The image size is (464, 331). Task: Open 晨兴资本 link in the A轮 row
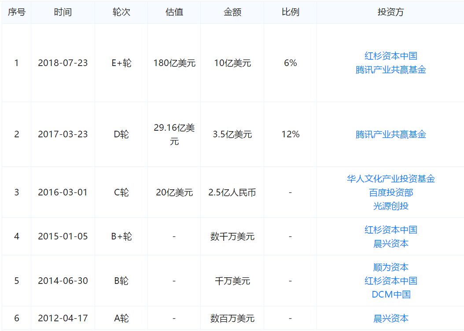(390, 318)
